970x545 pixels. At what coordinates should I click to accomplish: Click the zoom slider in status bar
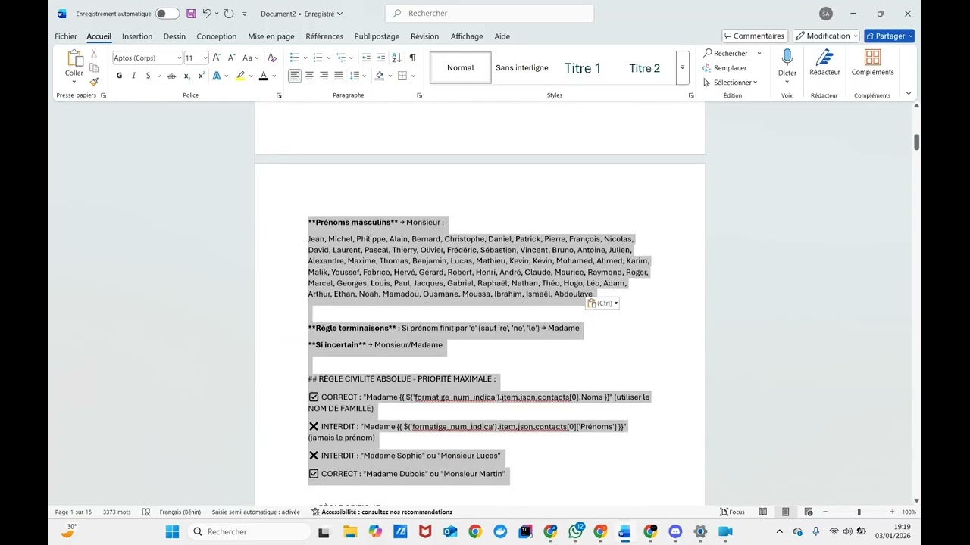[859, 512]
